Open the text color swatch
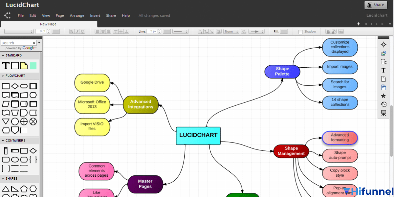The height and width of the screenshot is (197, 394). pyautogui.click(x=56, y=32)
